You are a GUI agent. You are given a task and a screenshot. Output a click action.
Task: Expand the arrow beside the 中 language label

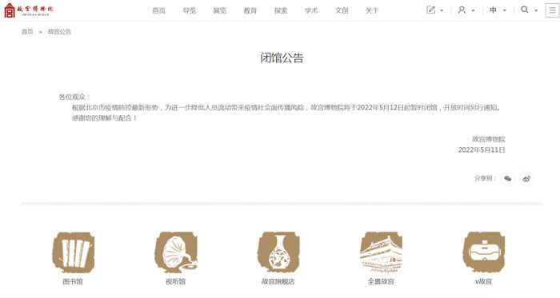tap(505, 10)
